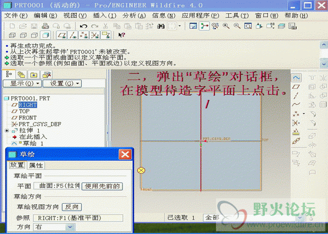Open the 工具(T) menu
Image resolution: width=328 pixels, height=234 pixels.
coord(237,15)
